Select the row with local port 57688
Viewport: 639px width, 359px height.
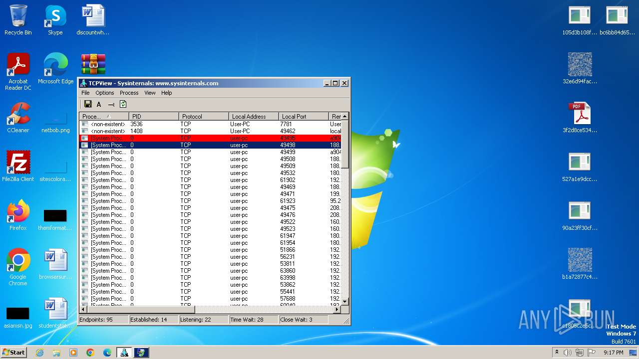[210, 299]
